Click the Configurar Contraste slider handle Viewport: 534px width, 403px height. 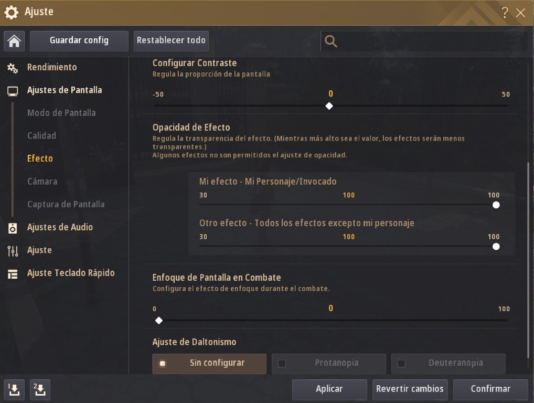pos(329,106)
